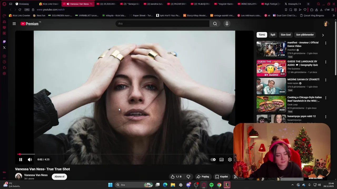Open the YouTube account avatar menu
337x189 pixels.
[x=326, y=24]
